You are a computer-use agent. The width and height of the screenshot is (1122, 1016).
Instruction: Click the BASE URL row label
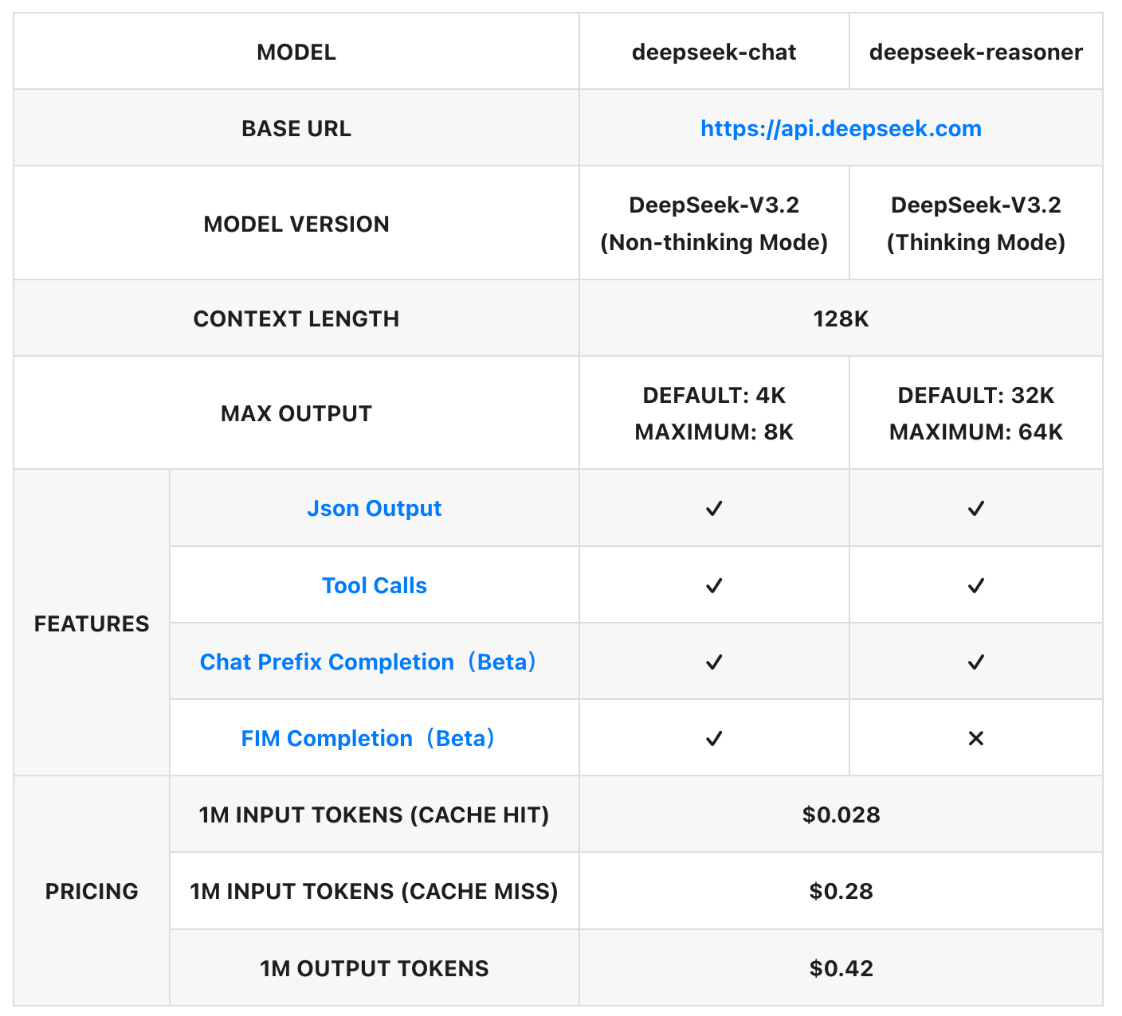pyautogui.click(x=296, y=128)
